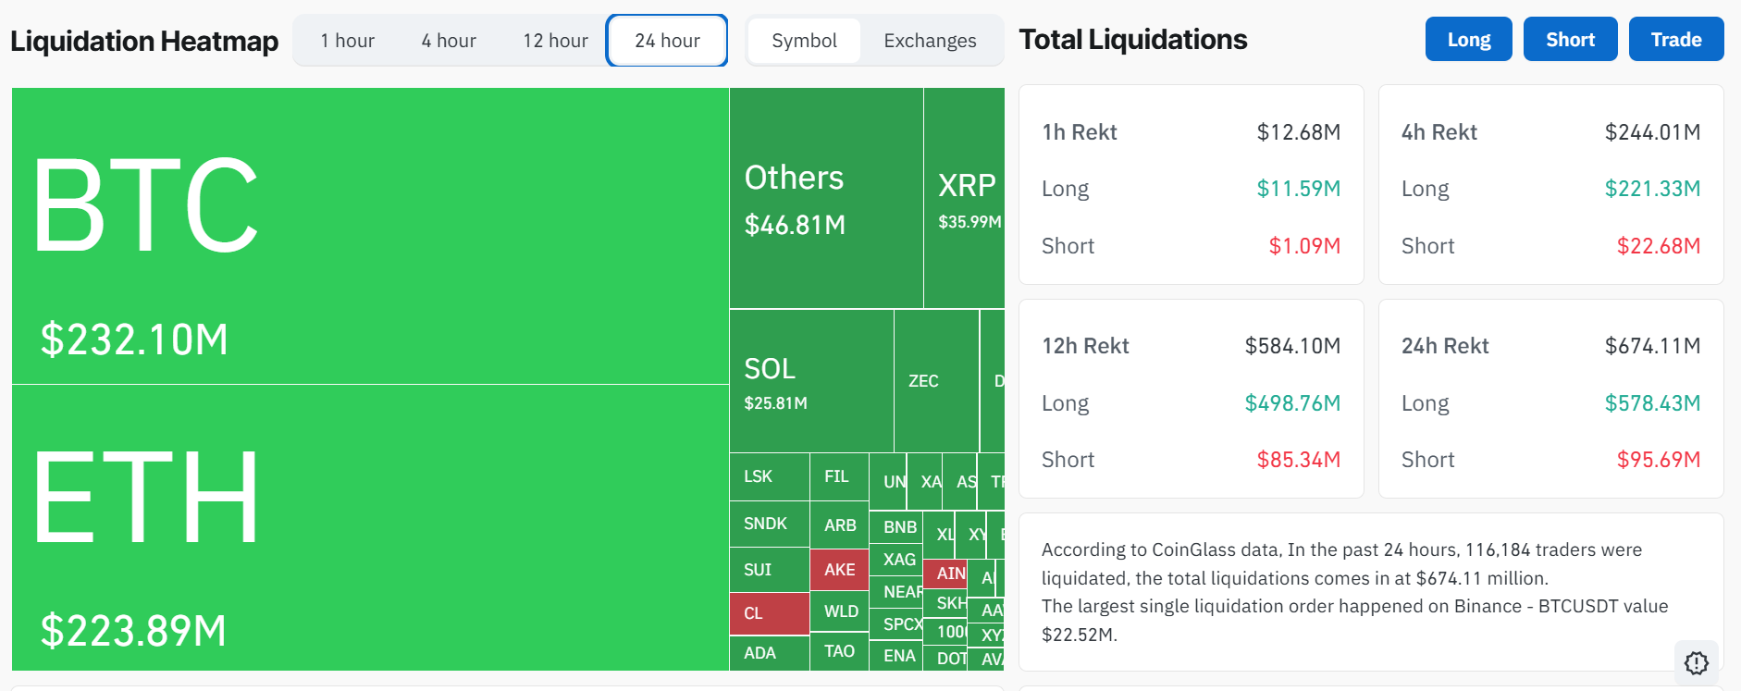Click the ZEC heatmap tile
Viewport: 1741px width, 691px height.
[936, 381]
